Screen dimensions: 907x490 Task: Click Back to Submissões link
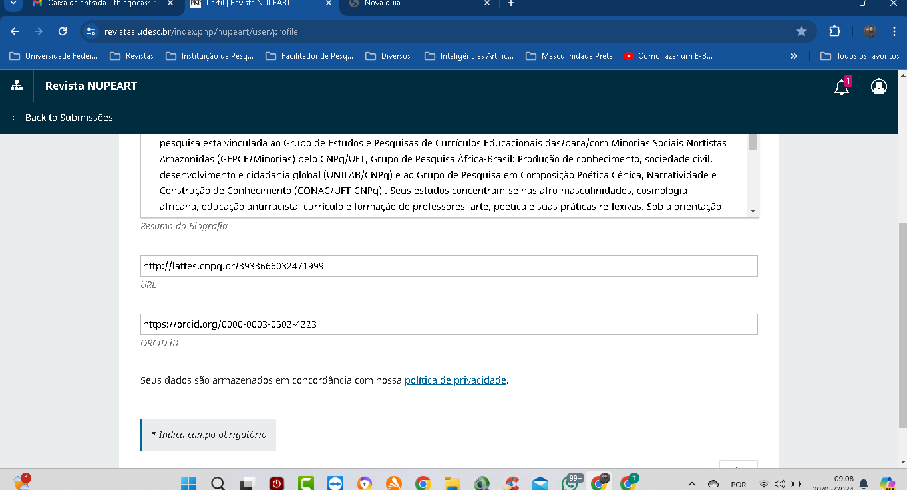click(x=63, y=118)
